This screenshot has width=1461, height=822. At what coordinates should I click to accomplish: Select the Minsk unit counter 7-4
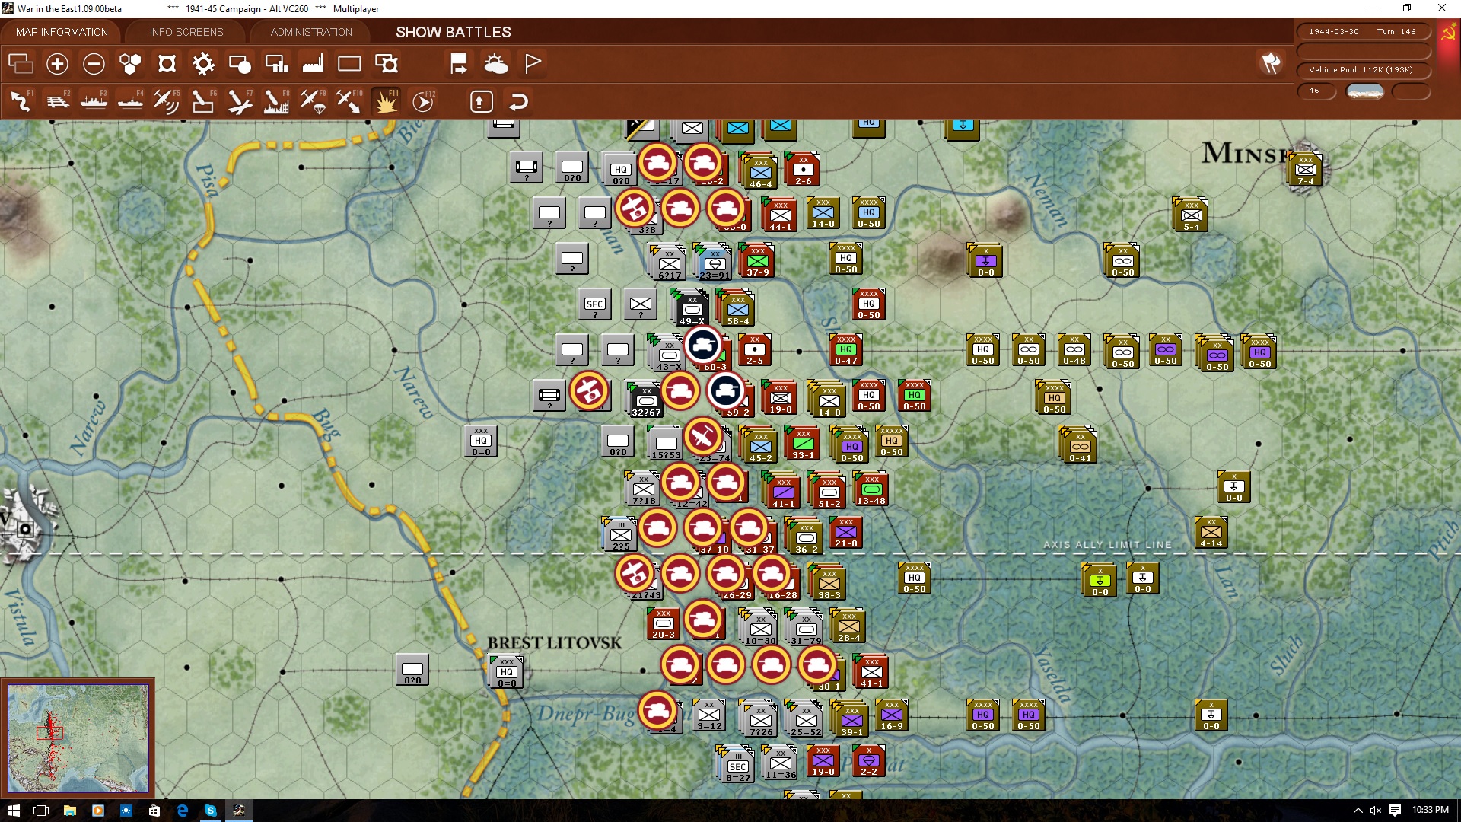point(1306,170)
